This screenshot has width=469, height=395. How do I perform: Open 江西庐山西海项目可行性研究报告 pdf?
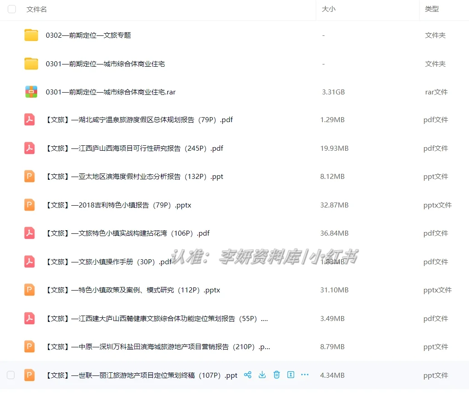click(x=134, y=148)
